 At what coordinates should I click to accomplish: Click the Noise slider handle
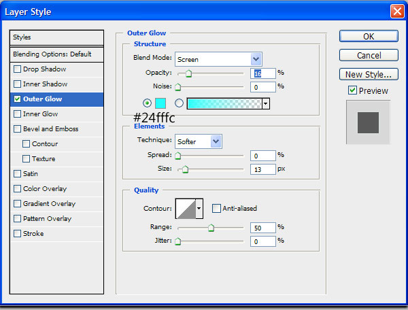coord(178,87)
